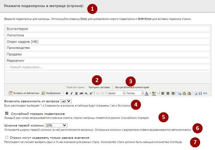Open text font color picker
The width and height of the screenshot is (215, 150).
point(147,93)
